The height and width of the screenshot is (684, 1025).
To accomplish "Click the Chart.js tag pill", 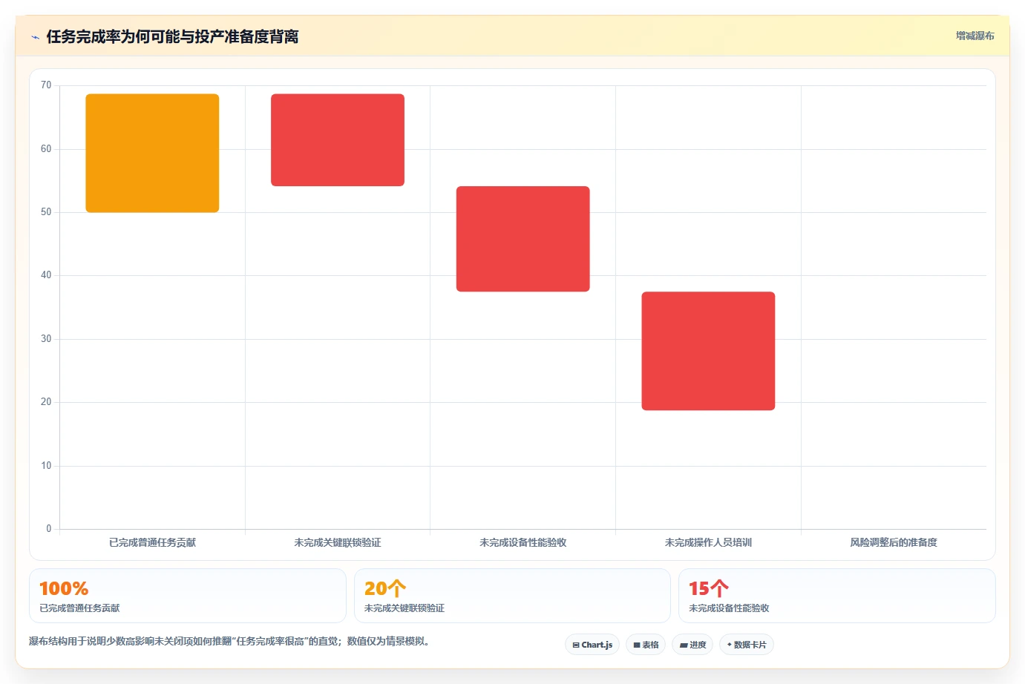I will 592,645.
